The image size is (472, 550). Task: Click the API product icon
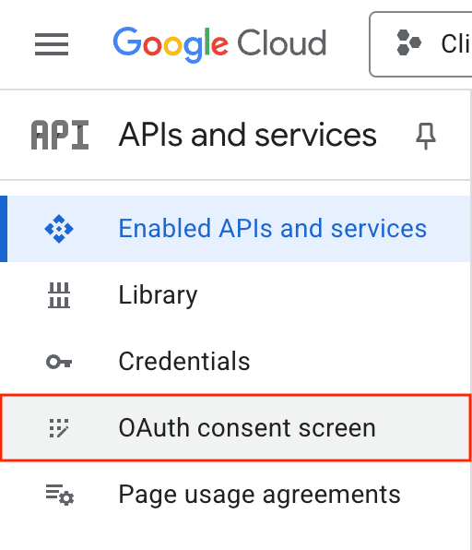[60, 135]
